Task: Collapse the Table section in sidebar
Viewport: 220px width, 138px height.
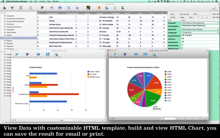Action: click(1, 13)
